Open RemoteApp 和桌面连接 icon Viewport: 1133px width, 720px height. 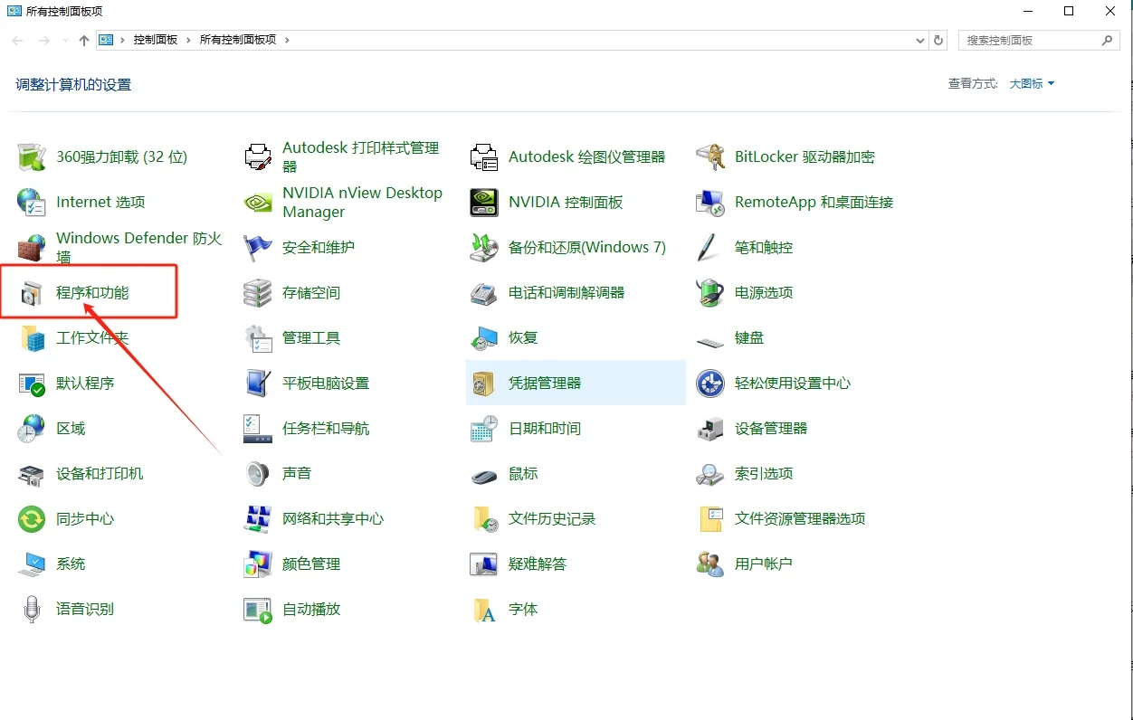[x=710, y=202]
